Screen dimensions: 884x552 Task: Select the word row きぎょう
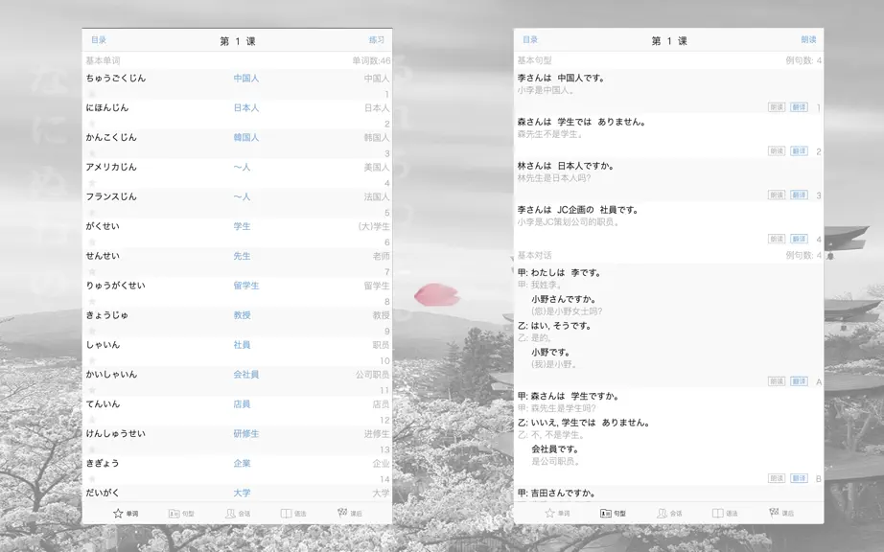[238, 470]
